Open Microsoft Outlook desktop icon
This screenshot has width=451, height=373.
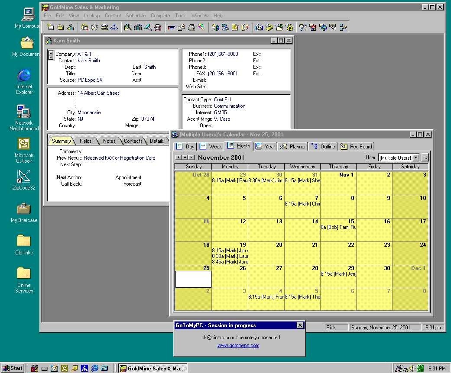(24, 151)
